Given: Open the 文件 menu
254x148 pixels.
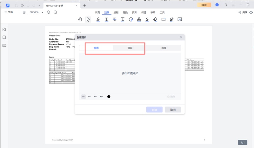Looking at the screenshot, I should pyautogui.click(x=9, y=12).
